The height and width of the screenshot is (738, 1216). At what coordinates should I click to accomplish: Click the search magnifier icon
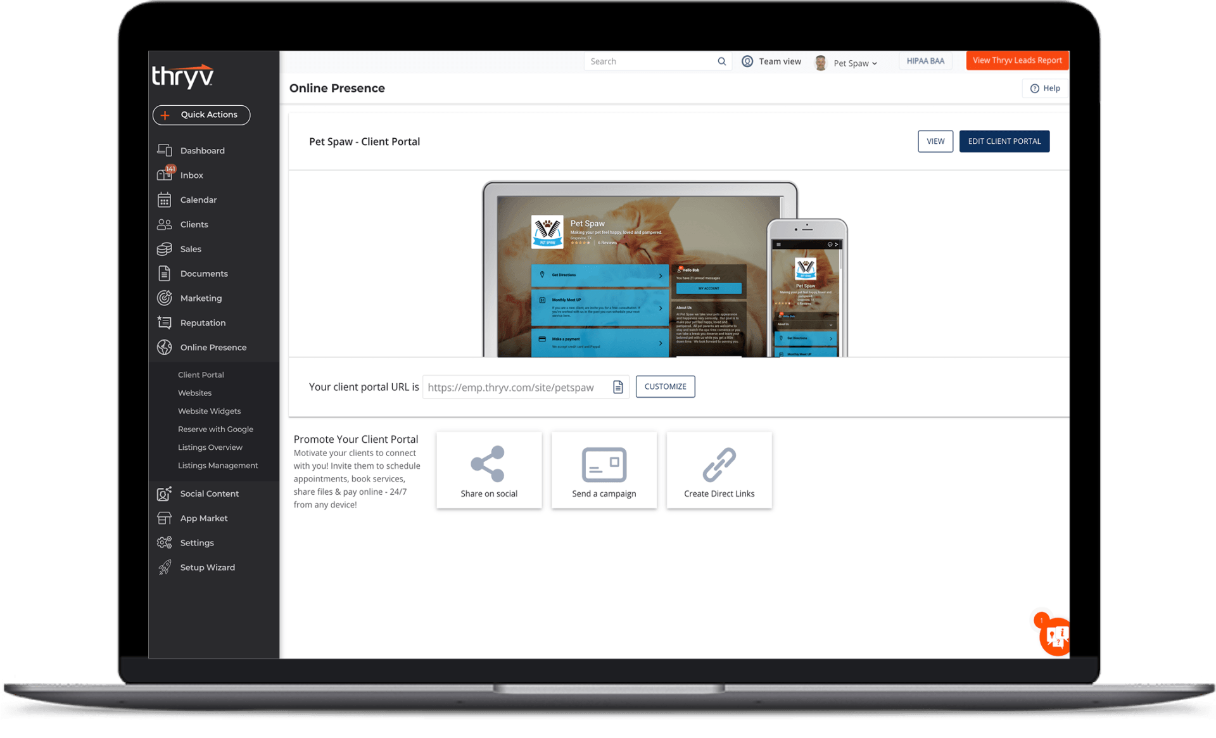pyautogui.click(x=721, y=61)
